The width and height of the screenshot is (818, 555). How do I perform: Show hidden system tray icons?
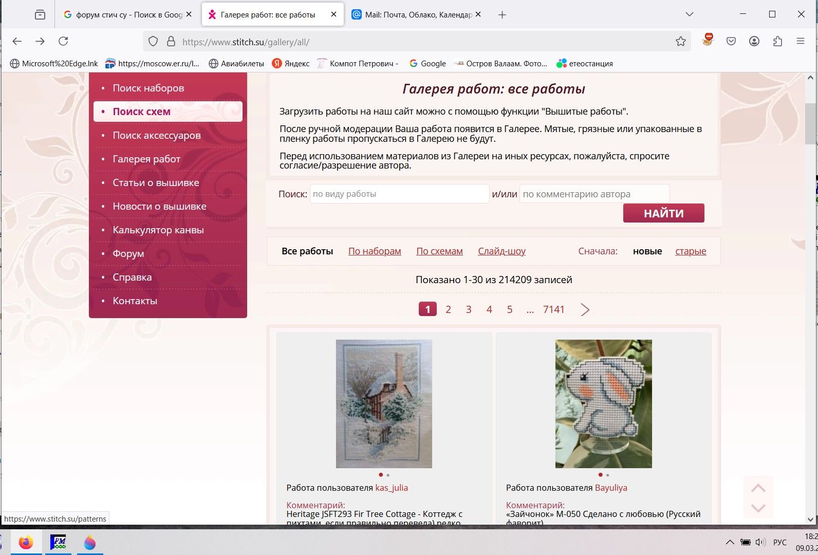[x=730, y=542]
